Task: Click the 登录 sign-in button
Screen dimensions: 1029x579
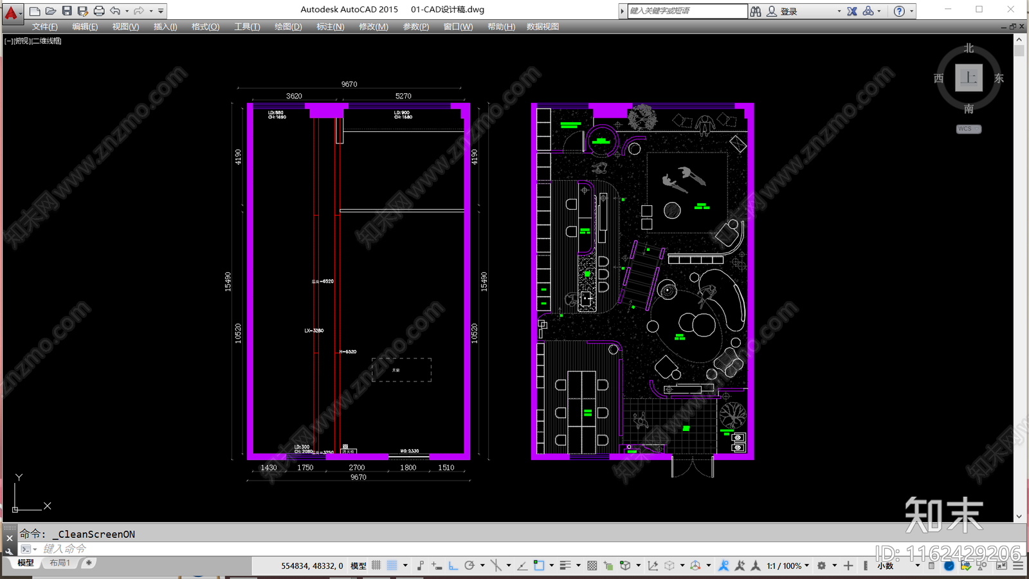Action: [x=782, y=11]
